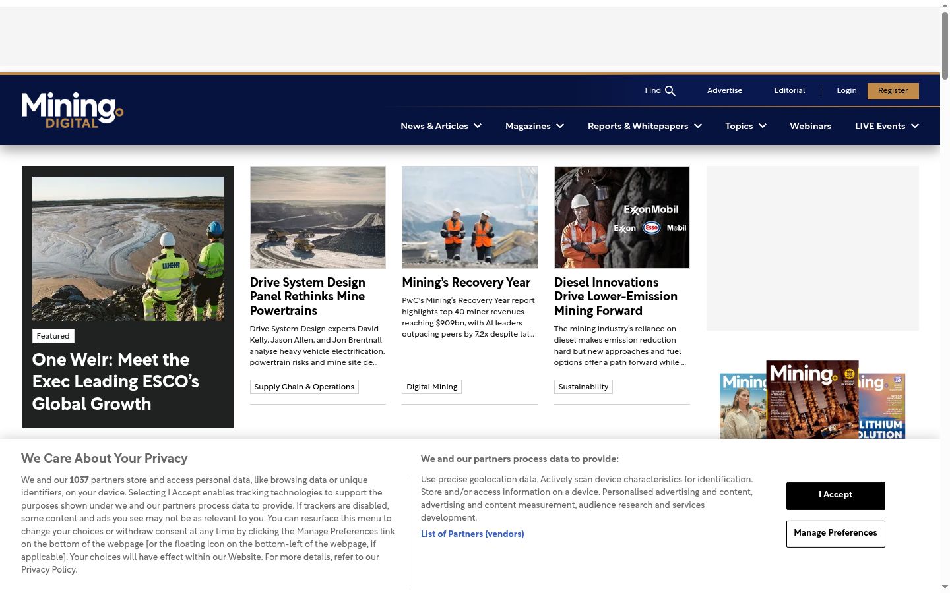
Task: Click the Register button
Action: (x=893, y=91)
